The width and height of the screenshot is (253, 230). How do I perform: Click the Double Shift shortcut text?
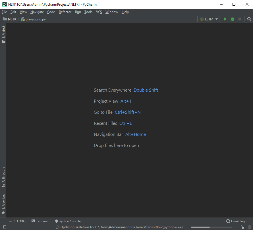click(146, 90)
